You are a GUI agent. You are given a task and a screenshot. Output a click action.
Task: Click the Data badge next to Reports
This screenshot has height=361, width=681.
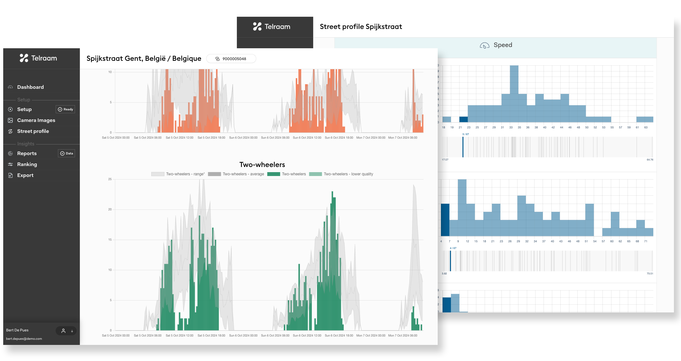(66, 153)
